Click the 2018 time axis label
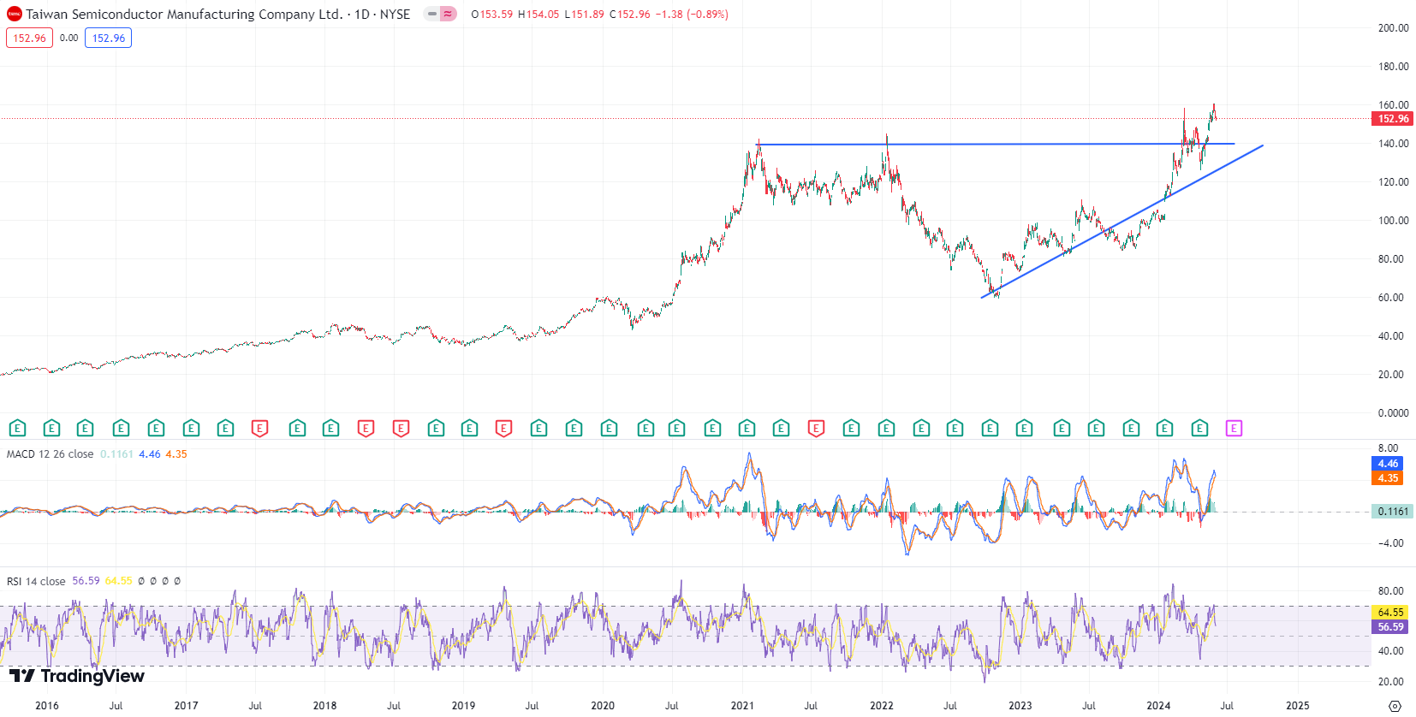The image size is (1416, 717). (324, 706)
